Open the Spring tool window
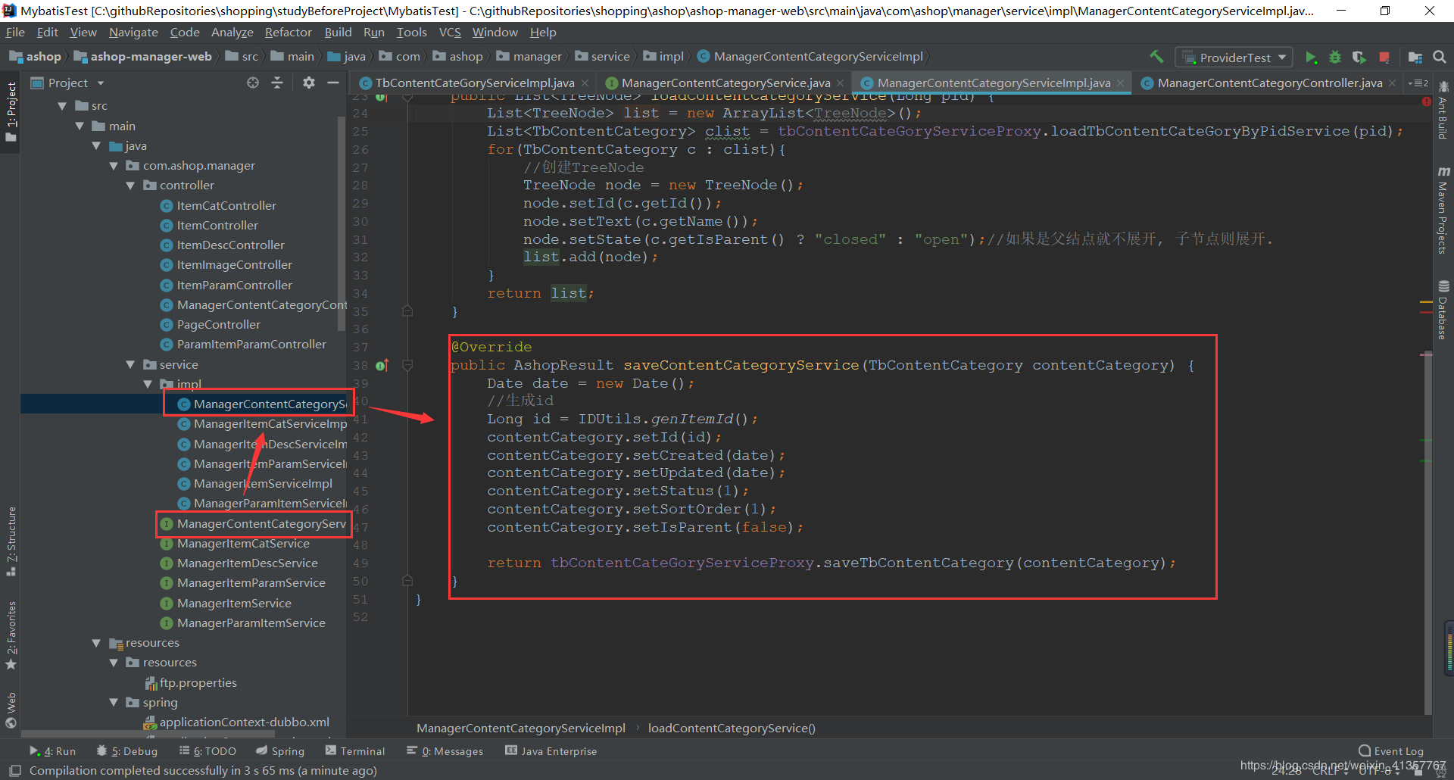1454x780 pixels. point(280,751)
